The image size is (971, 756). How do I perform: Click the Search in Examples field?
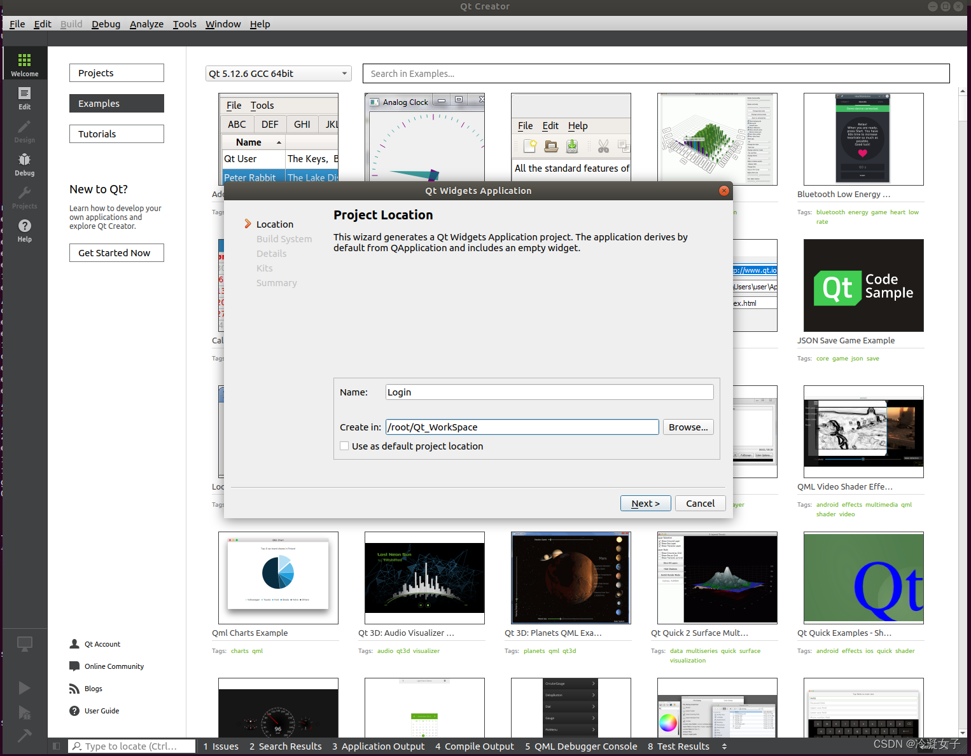coord(656,74)
